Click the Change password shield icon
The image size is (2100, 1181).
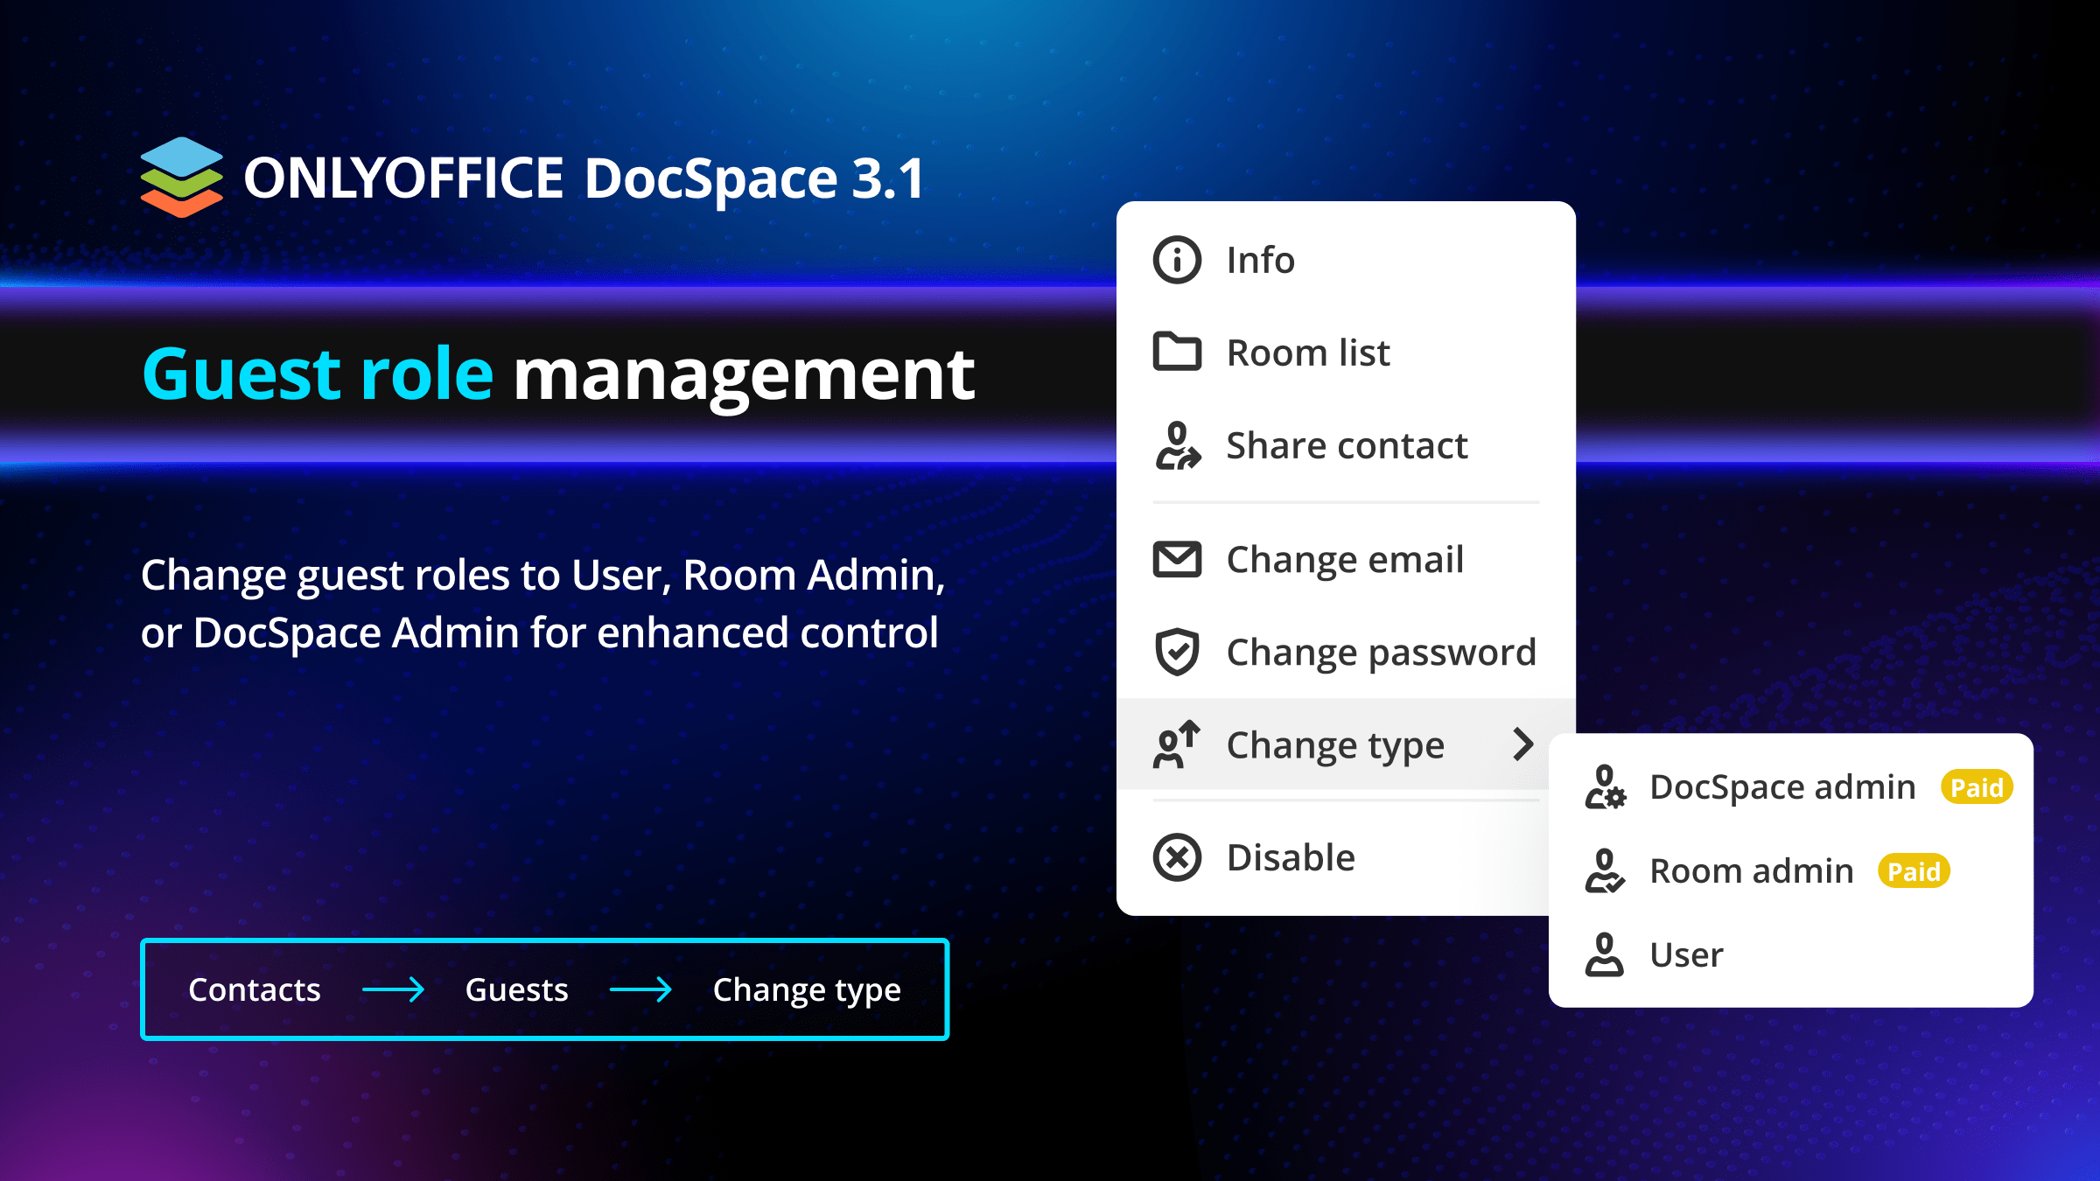1177,653
